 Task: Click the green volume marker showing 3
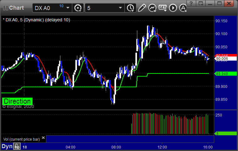(225, 134)
